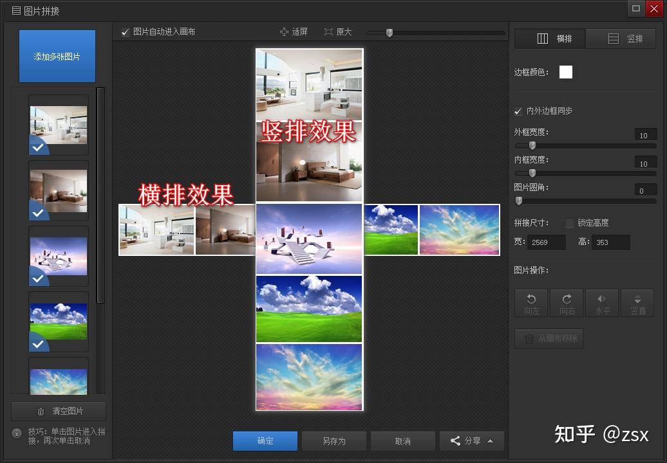Click the 竖直 vertical flip icon
This screenshot has width=667, height=463.
coord(637,303)
